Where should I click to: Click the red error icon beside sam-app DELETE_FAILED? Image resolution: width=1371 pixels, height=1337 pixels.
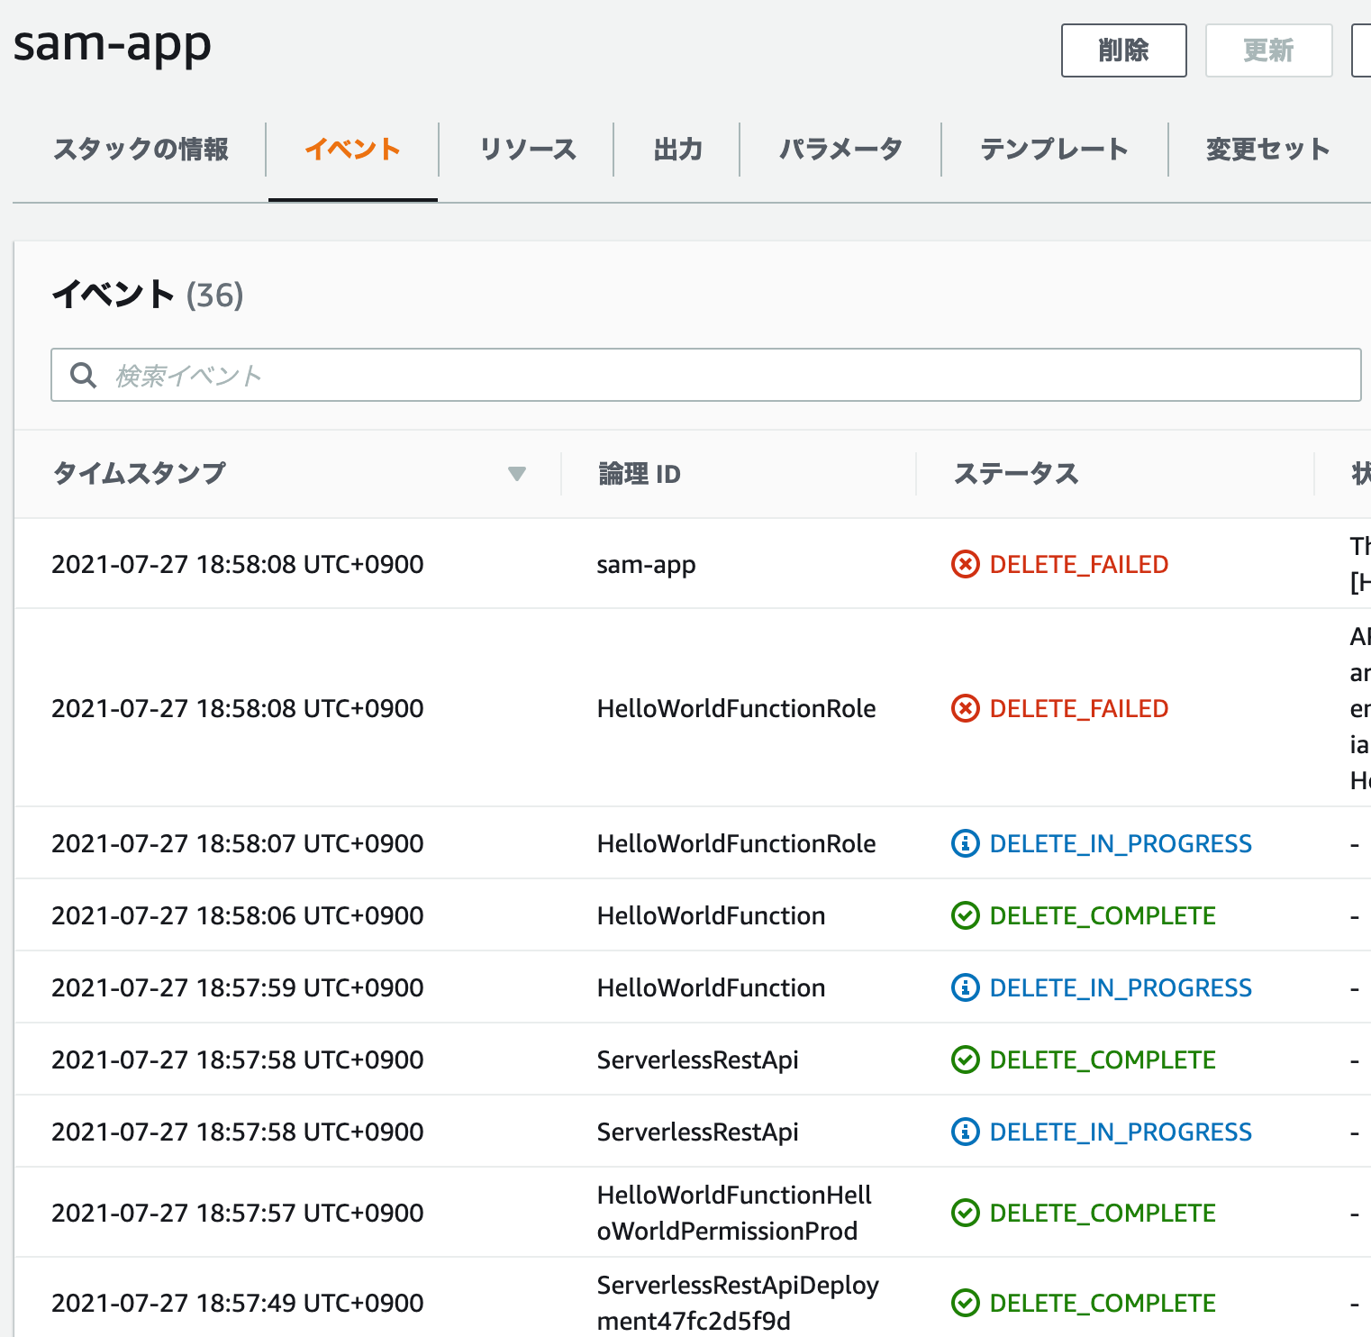click(964, 564)
